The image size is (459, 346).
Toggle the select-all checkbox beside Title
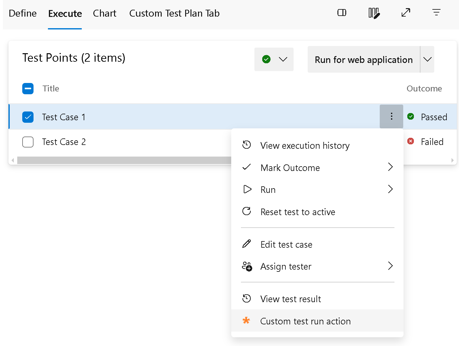pos(28,89)
